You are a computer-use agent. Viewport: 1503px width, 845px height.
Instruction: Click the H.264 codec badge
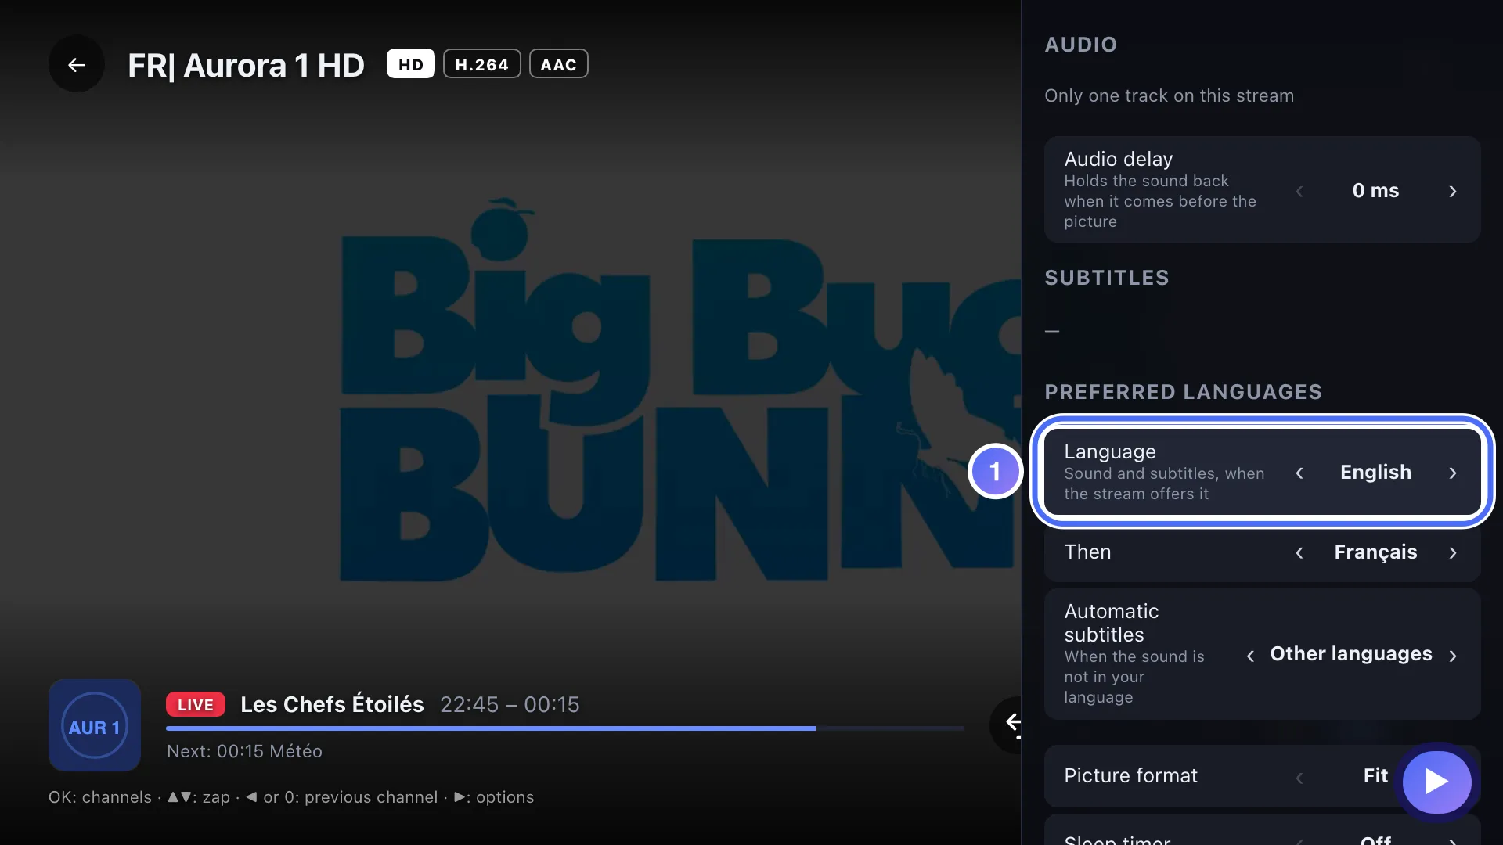tap(482, 64)
